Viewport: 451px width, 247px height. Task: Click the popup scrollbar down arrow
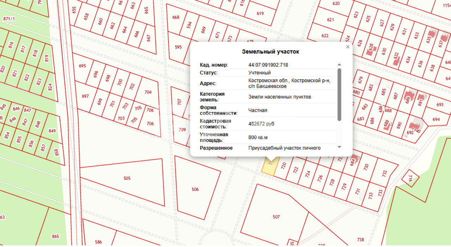pyautogui.click(x=339, y=147)
